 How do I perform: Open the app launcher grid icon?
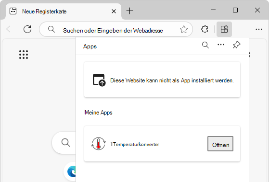point(24,55)
